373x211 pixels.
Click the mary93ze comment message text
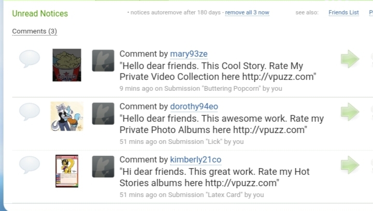pos(218,72)
